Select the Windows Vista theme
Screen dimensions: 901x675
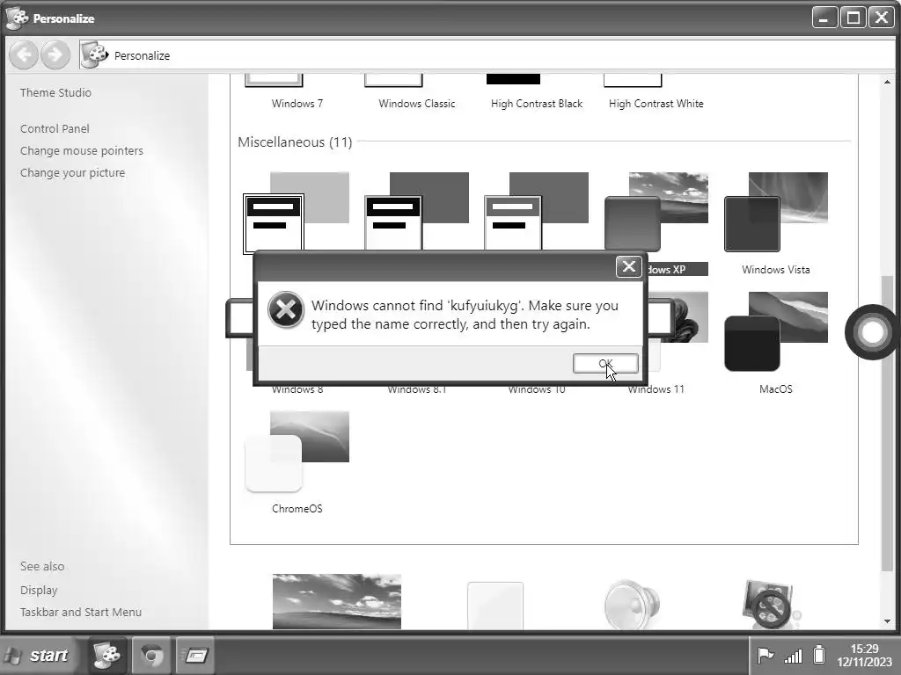coord(776,224)
